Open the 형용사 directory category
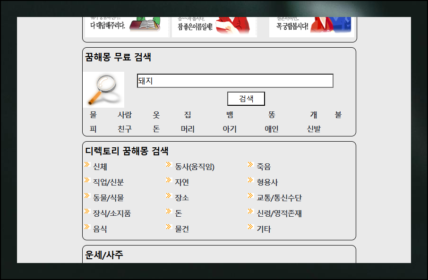 [x=267, y=182]
